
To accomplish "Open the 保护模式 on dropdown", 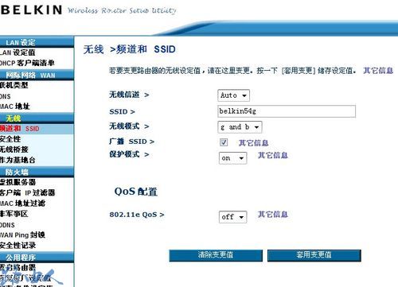I will (x=232, y=158).
